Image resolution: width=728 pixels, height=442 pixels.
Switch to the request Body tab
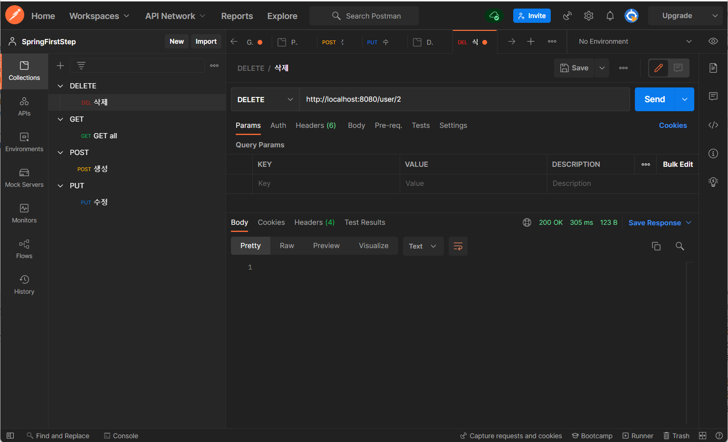coord(356,125)
